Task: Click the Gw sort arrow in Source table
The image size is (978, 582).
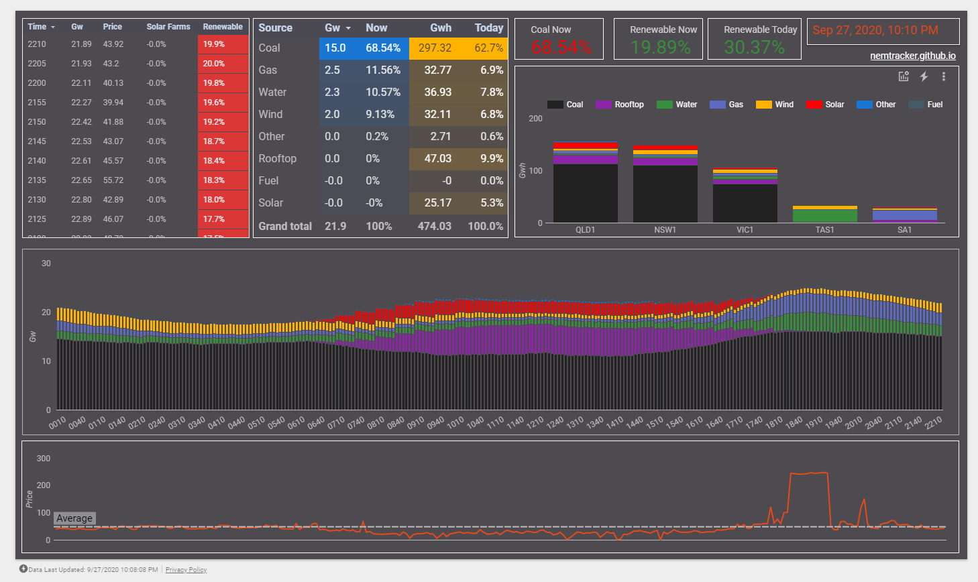Action: click(x=348, y=28)
